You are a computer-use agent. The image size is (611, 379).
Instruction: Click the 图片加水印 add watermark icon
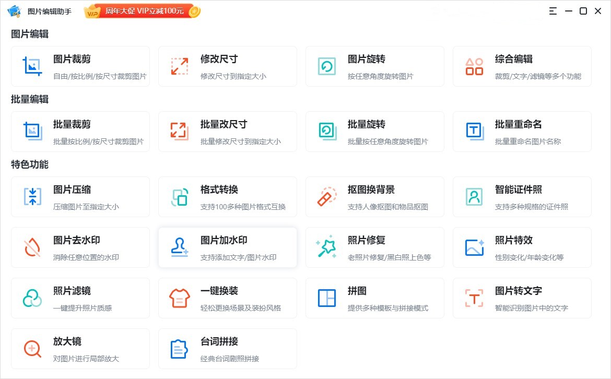[179, 247]
